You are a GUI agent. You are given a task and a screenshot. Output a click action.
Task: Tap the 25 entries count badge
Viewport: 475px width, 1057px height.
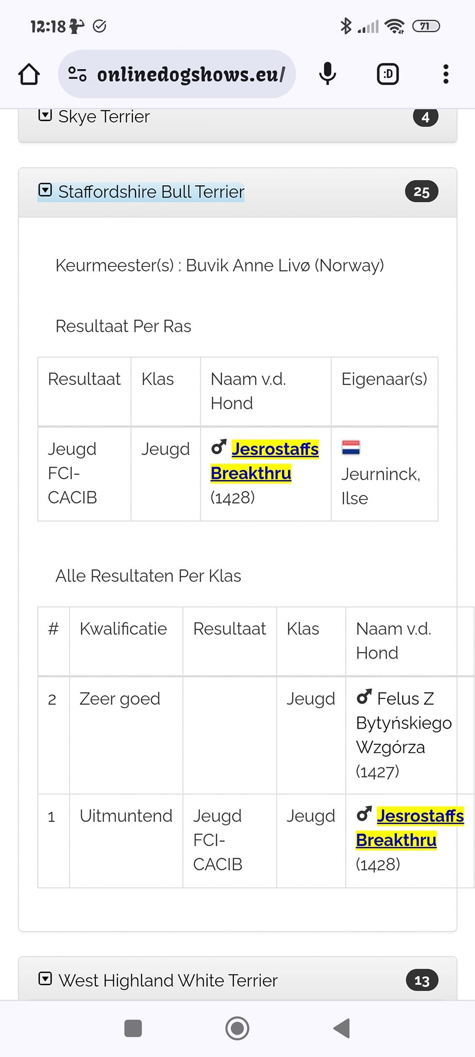point(421,192)
